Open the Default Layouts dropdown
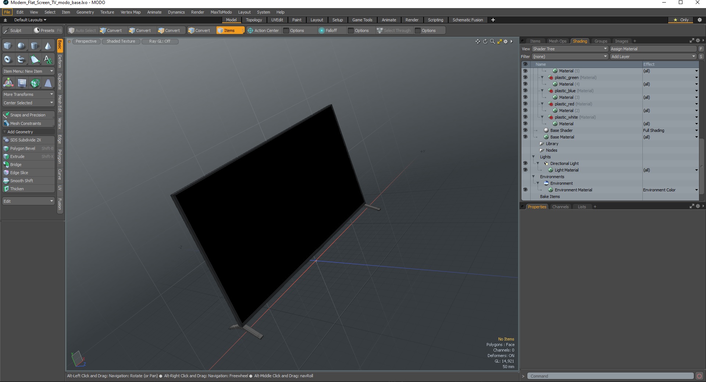The image size is (706, 382). click(x=30, y=20)
